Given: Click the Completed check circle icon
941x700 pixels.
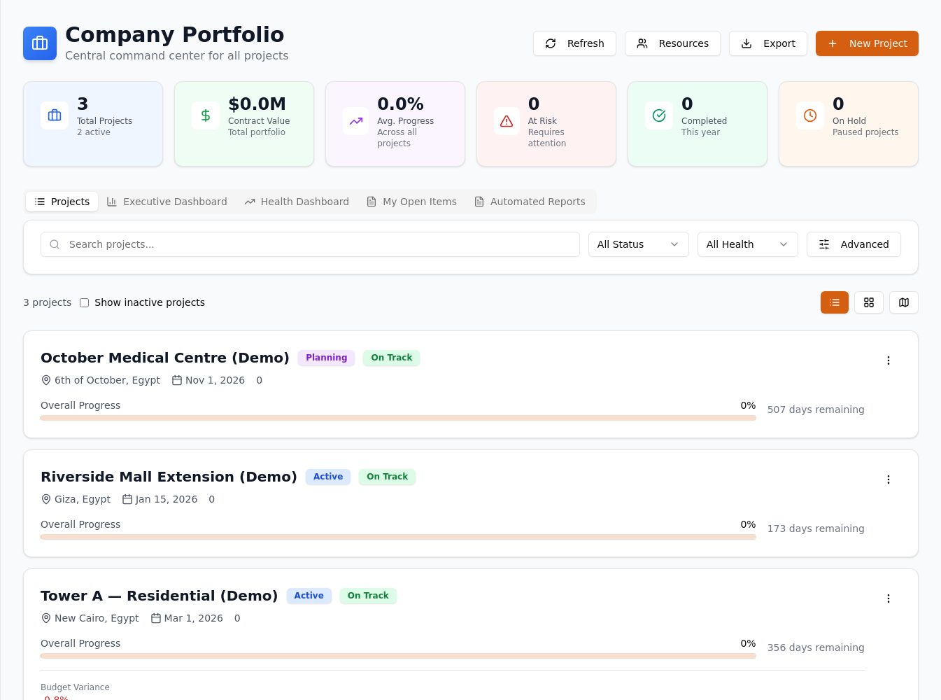Looking at the screenshot, I should [x=659, y=115].
